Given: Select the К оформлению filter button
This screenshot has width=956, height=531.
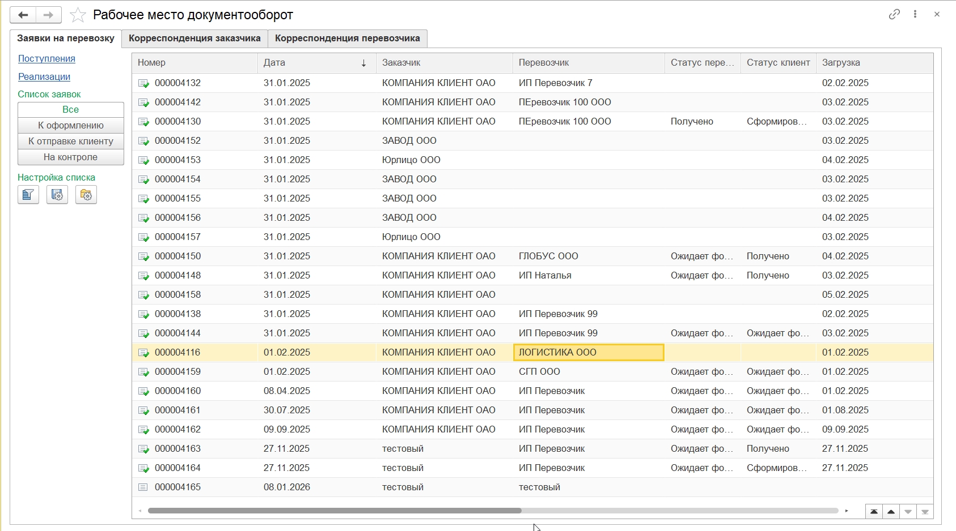Looking at the screenshot, I should (71, 125).
